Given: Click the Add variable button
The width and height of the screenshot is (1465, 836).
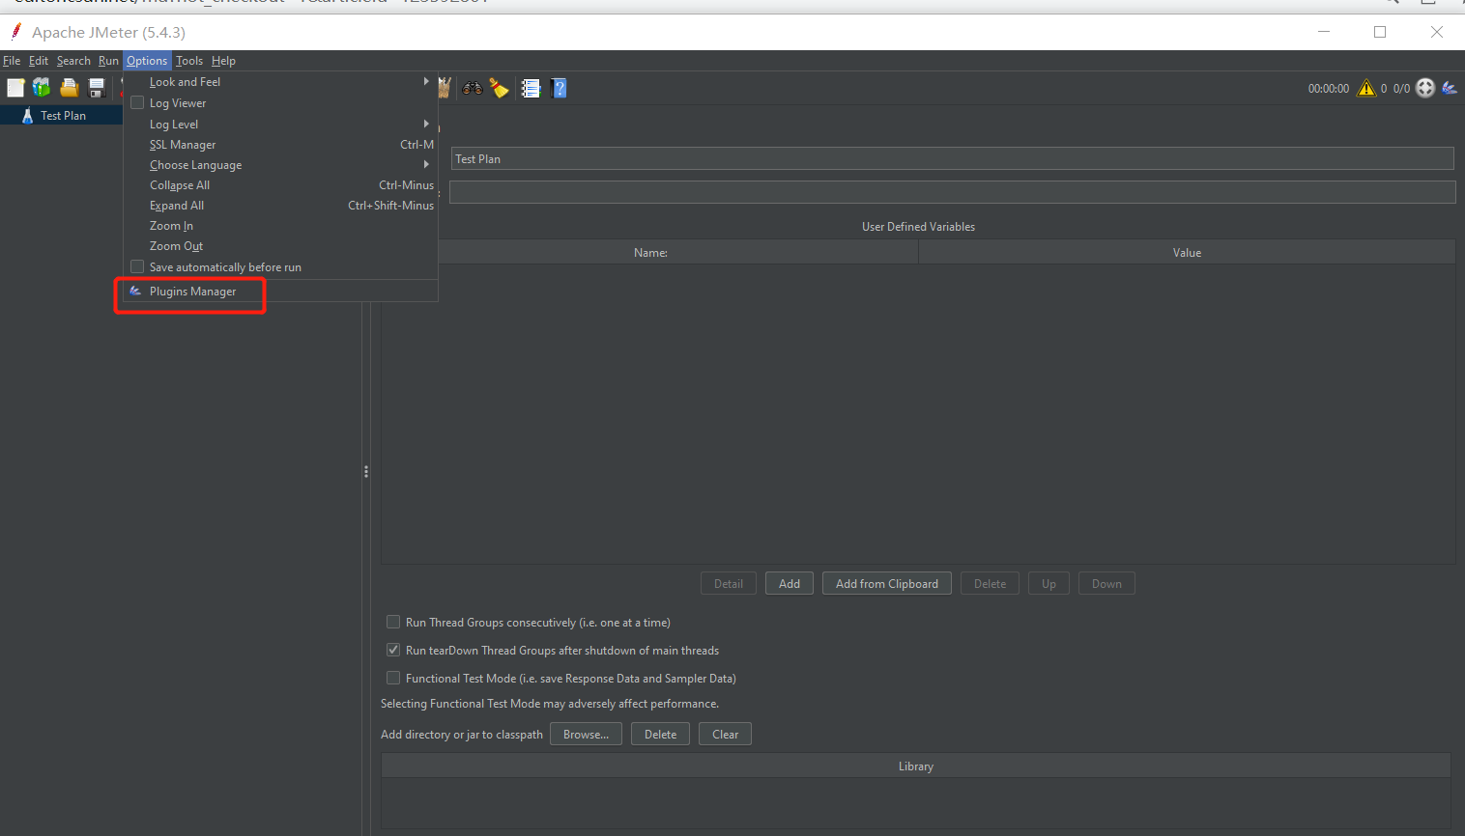Looking at the screenshot, I should 790,583.
